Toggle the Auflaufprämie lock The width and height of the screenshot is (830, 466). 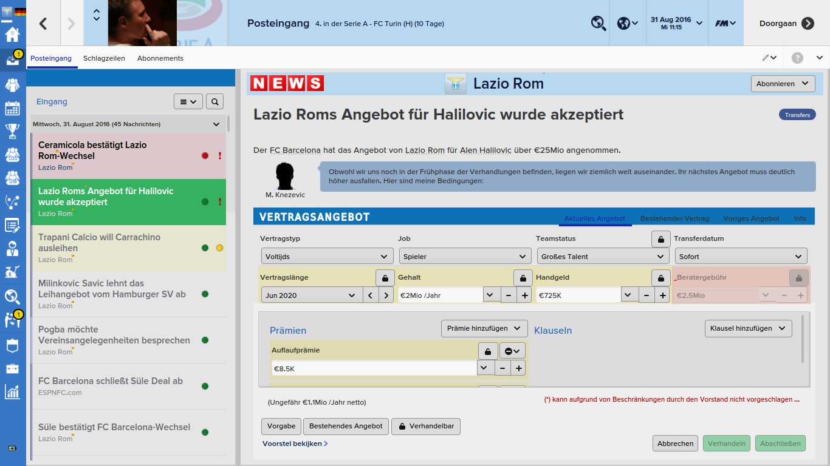tap(488, 351)
